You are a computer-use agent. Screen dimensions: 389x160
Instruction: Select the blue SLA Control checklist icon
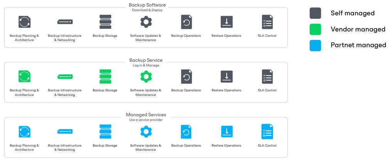click(x=267, y=132)
